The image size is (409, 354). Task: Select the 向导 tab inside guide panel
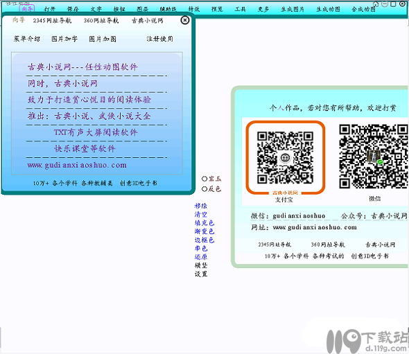click(19, 20)
